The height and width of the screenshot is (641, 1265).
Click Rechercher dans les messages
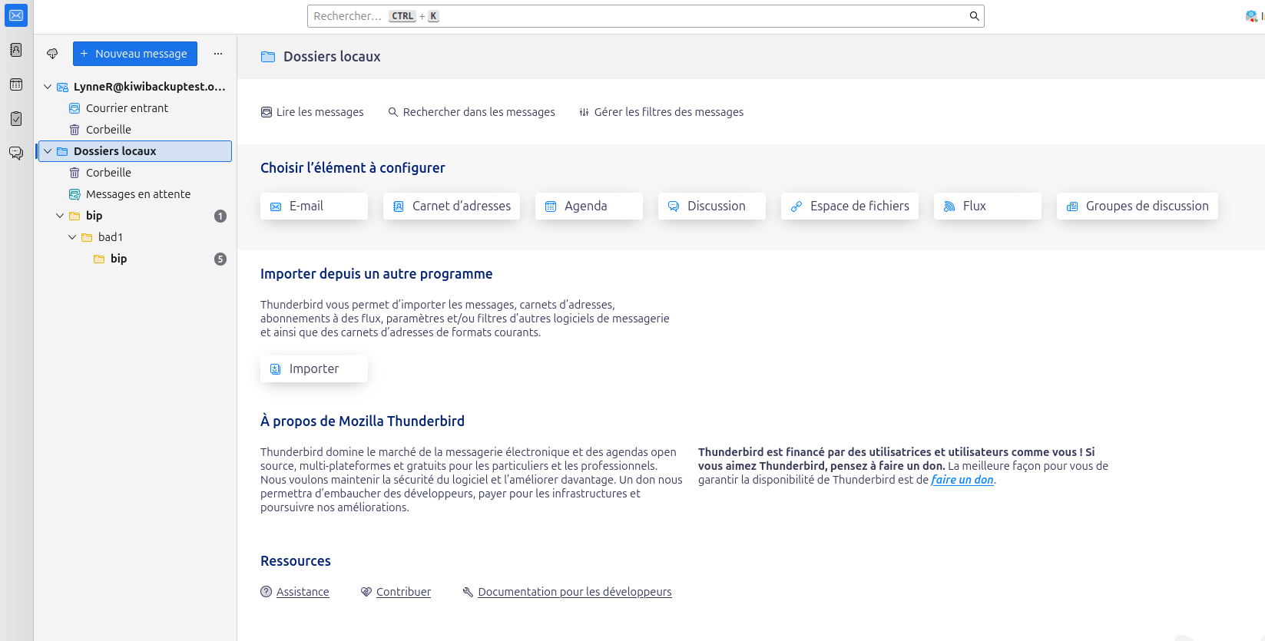472,112
